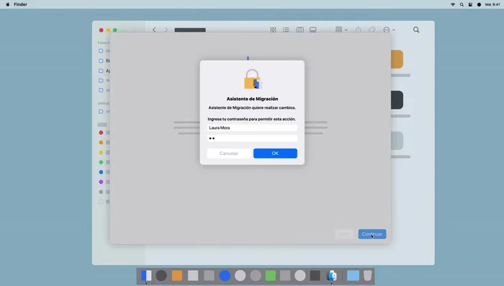Select the purple tag in Finder sidebar

coord(101,182)
